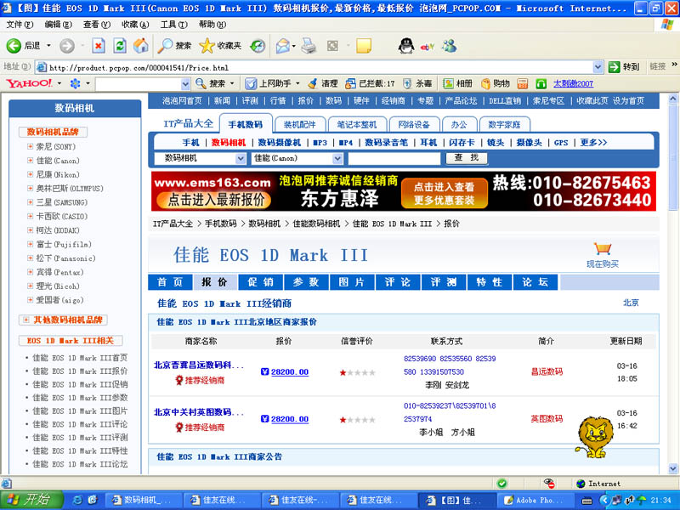Open 北京香翼昌远数码科 dealer link
The width and height of the screenshot is (680, 510).
click(x=199, y=365)
